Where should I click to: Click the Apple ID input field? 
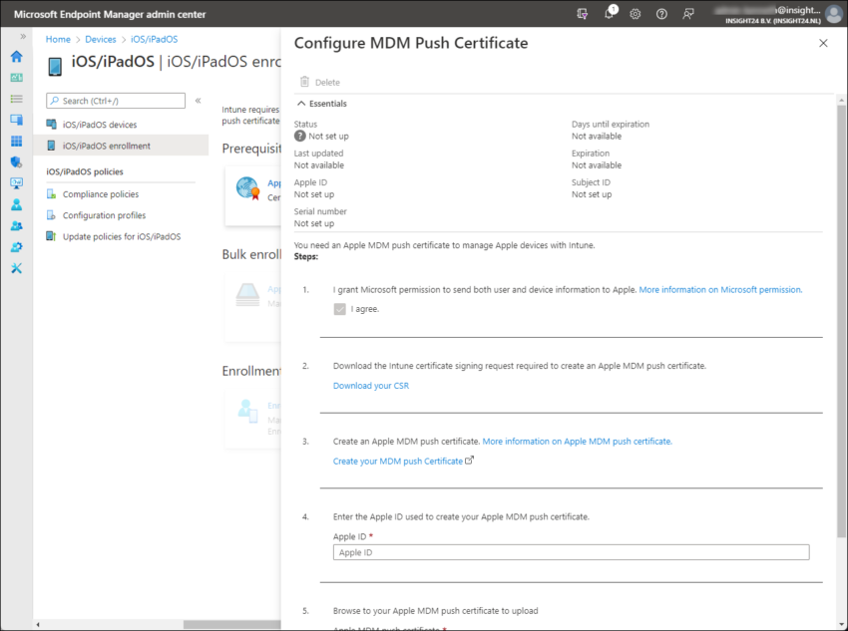[571, 552]
